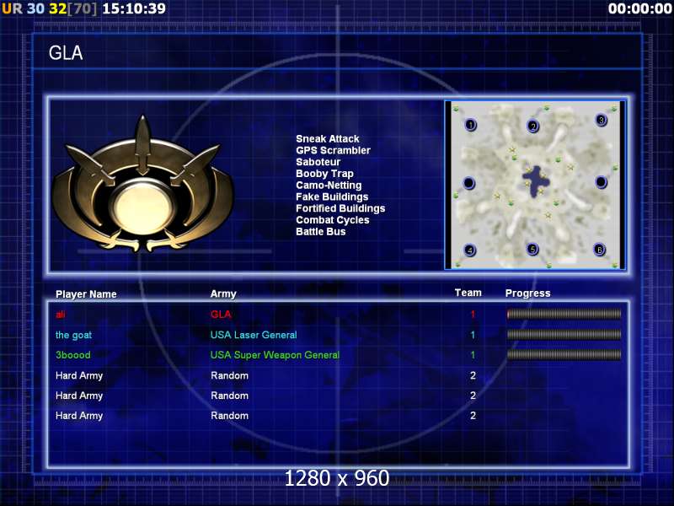Viewport: 674px width, 506px height.
Task: Select start position 6 on the map
Action: tap(599, 250)
